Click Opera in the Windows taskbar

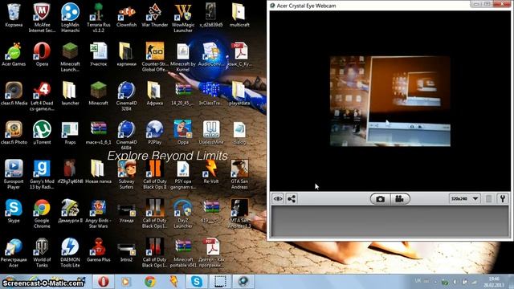103,282
